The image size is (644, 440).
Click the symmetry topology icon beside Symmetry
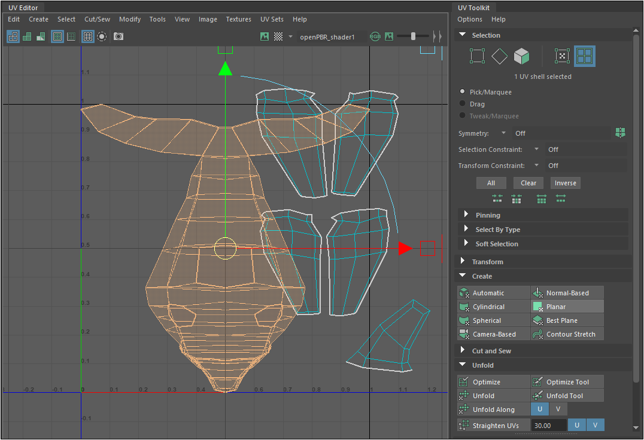pos(620,133)
